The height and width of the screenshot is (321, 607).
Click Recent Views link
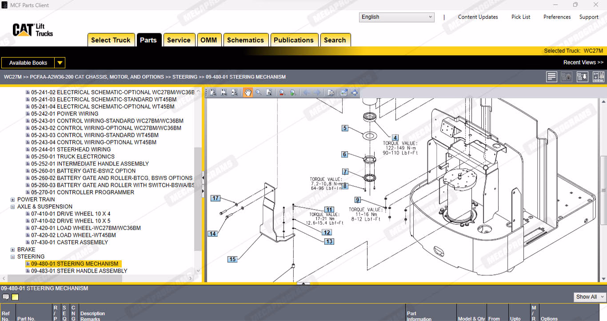click(583, 63)
